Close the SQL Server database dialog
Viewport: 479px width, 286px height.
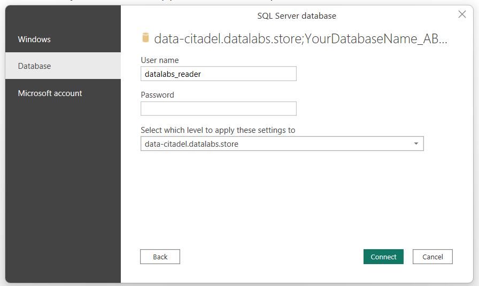click(x=462, y=14)
